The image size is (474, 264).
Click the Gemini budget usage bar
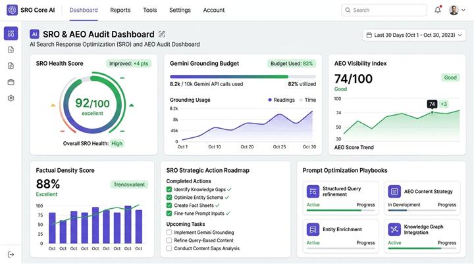[x=243, y=77]
